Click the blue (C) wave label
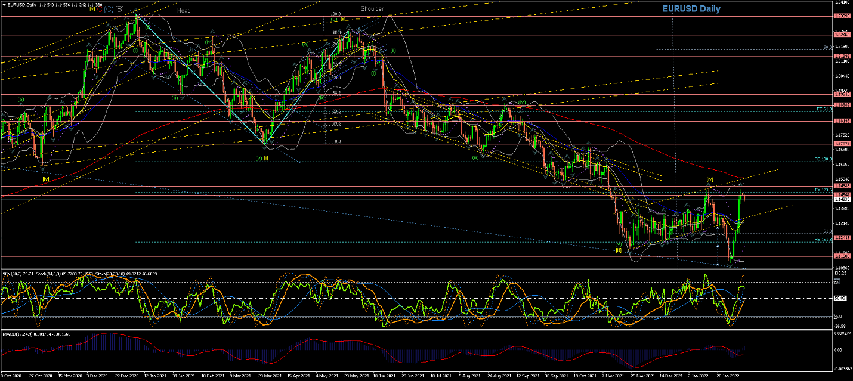 [x=109, y=10]
